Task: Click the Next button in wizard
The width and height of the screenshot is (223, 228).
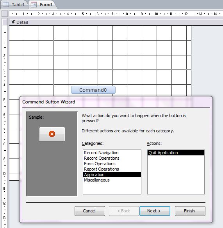Action: pos(155,211)
